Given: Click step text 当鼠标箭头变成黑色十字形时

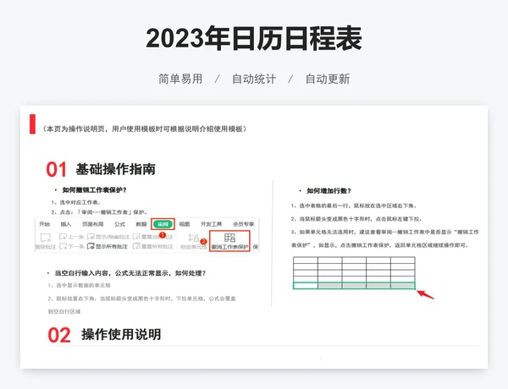Looking at the screenshot, I should pos(356,219).
